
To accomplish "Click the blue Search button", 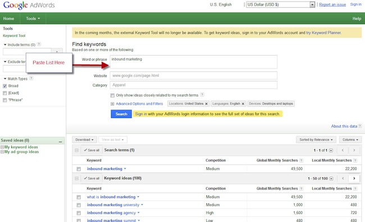I will click(121, 114).
